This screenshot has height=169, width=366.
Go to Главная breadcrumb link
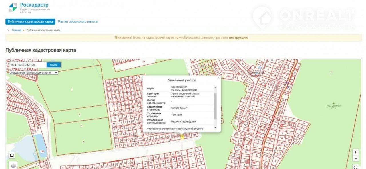(x=17, y=30)
